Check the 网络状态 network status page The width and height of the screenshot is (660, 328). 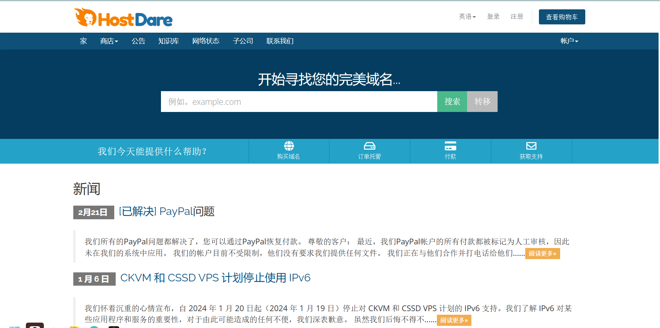pos(206,41)
